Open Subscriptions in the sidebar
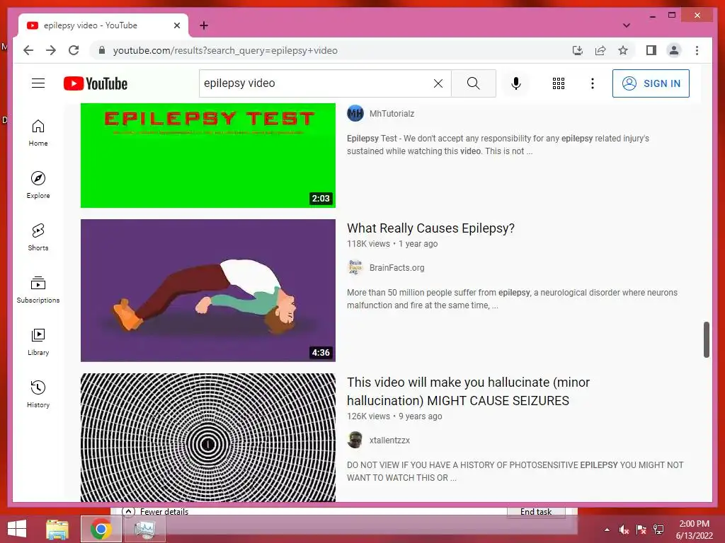 coord(38,289)
